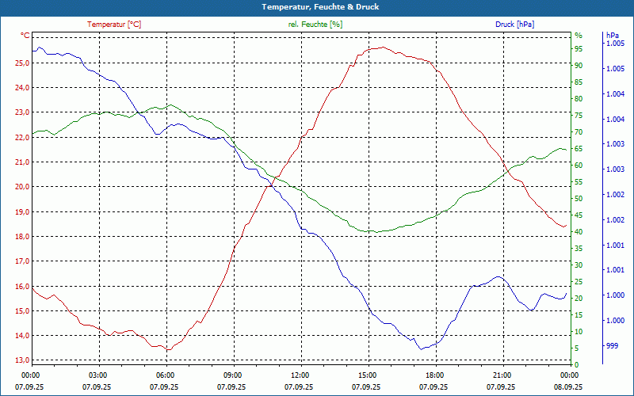Select the 'Temperatur [°C]' legend label
Image resolution: width=634 pixels, height=396 pixels.
click(114, 25)
